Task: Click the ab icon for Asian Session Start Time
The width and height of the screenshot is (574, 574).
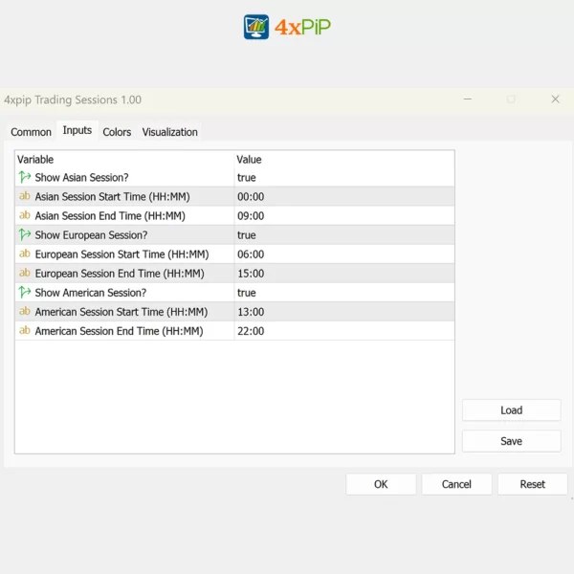Action: pyautogui.click(x=25, y=196)
